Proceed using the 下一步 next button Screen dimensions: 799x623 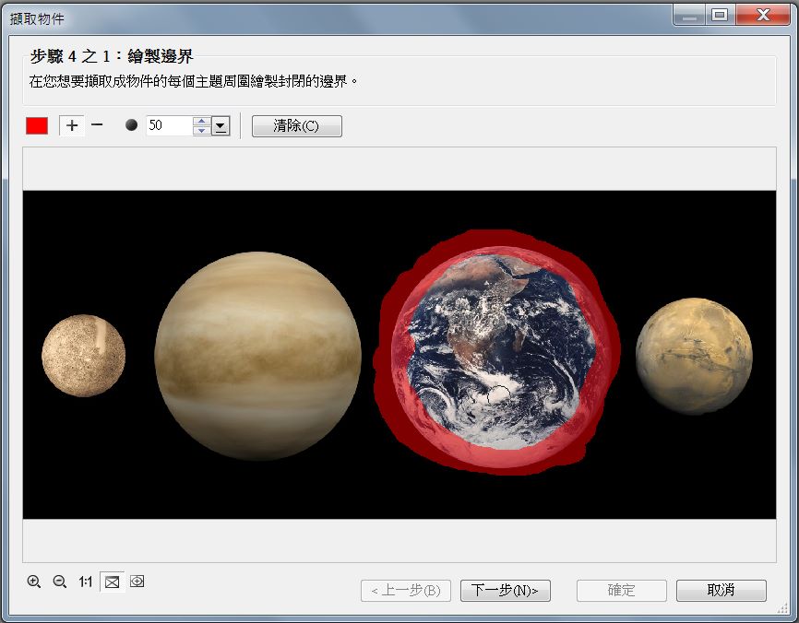point(505,591)
